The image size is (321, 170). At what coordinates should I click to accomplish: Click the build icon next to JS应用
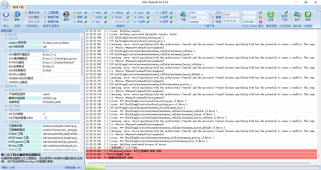171,17
